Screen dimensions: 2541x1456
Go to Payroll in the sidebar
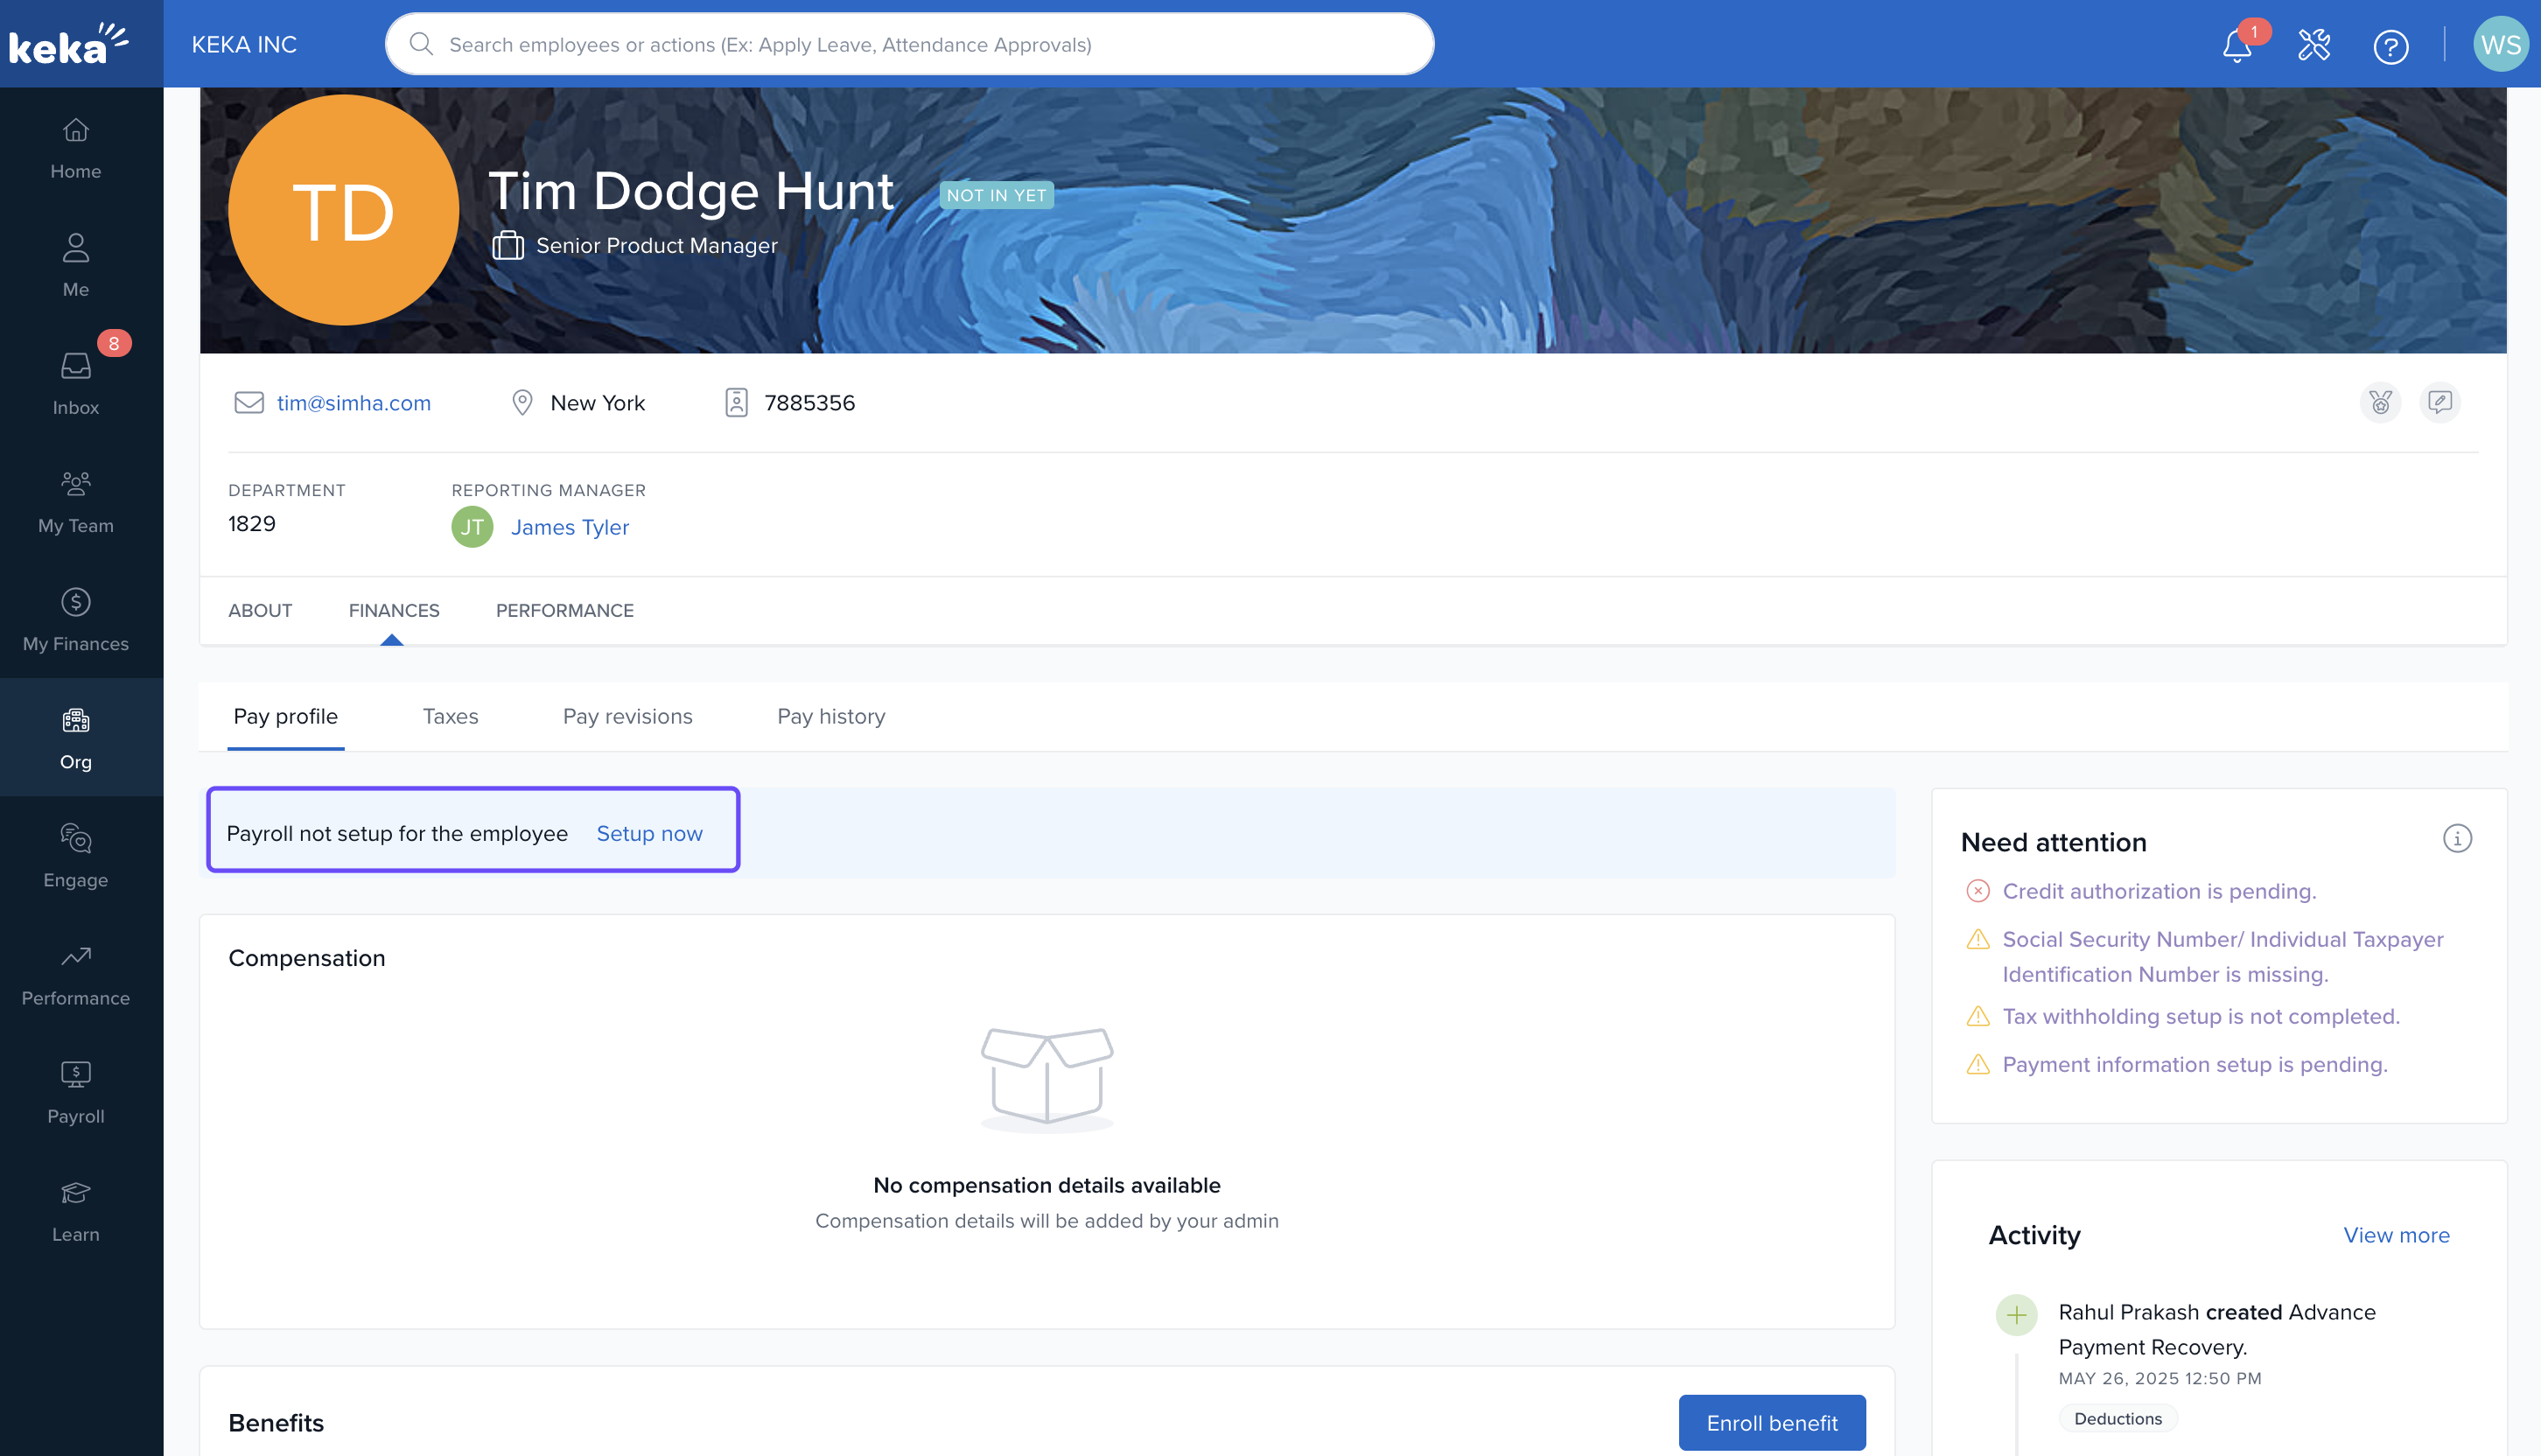76,1092
